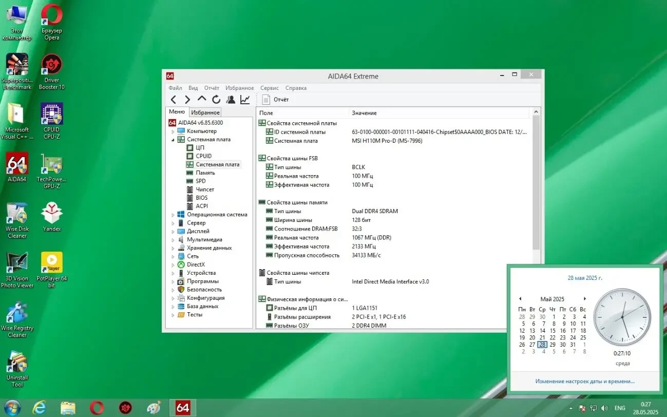Click the Refresh icon in AIDA64 toolbar

(216, 99)
